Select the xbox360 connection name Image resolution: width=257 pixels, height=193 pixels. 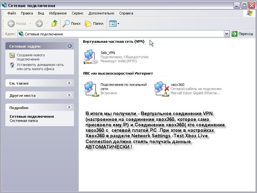[x=177, y=85]
